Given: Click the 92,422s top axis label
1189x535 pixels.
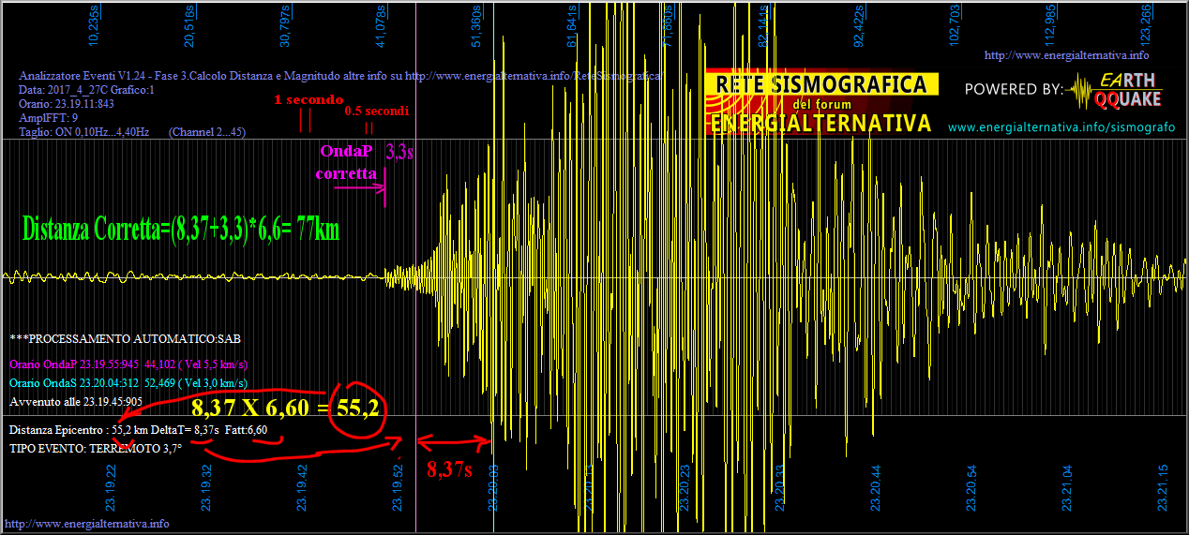Looking at the screenshot, I should [859, 25].
